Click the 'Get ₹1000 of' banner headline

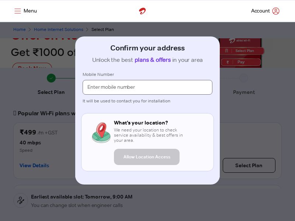click(x=43, y=52)
